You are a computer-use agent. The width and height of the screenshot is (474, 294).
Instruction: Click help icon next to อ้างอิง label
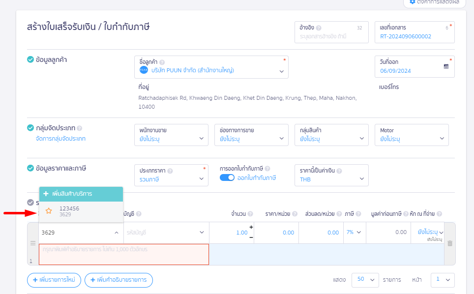(x=319, y=28)
